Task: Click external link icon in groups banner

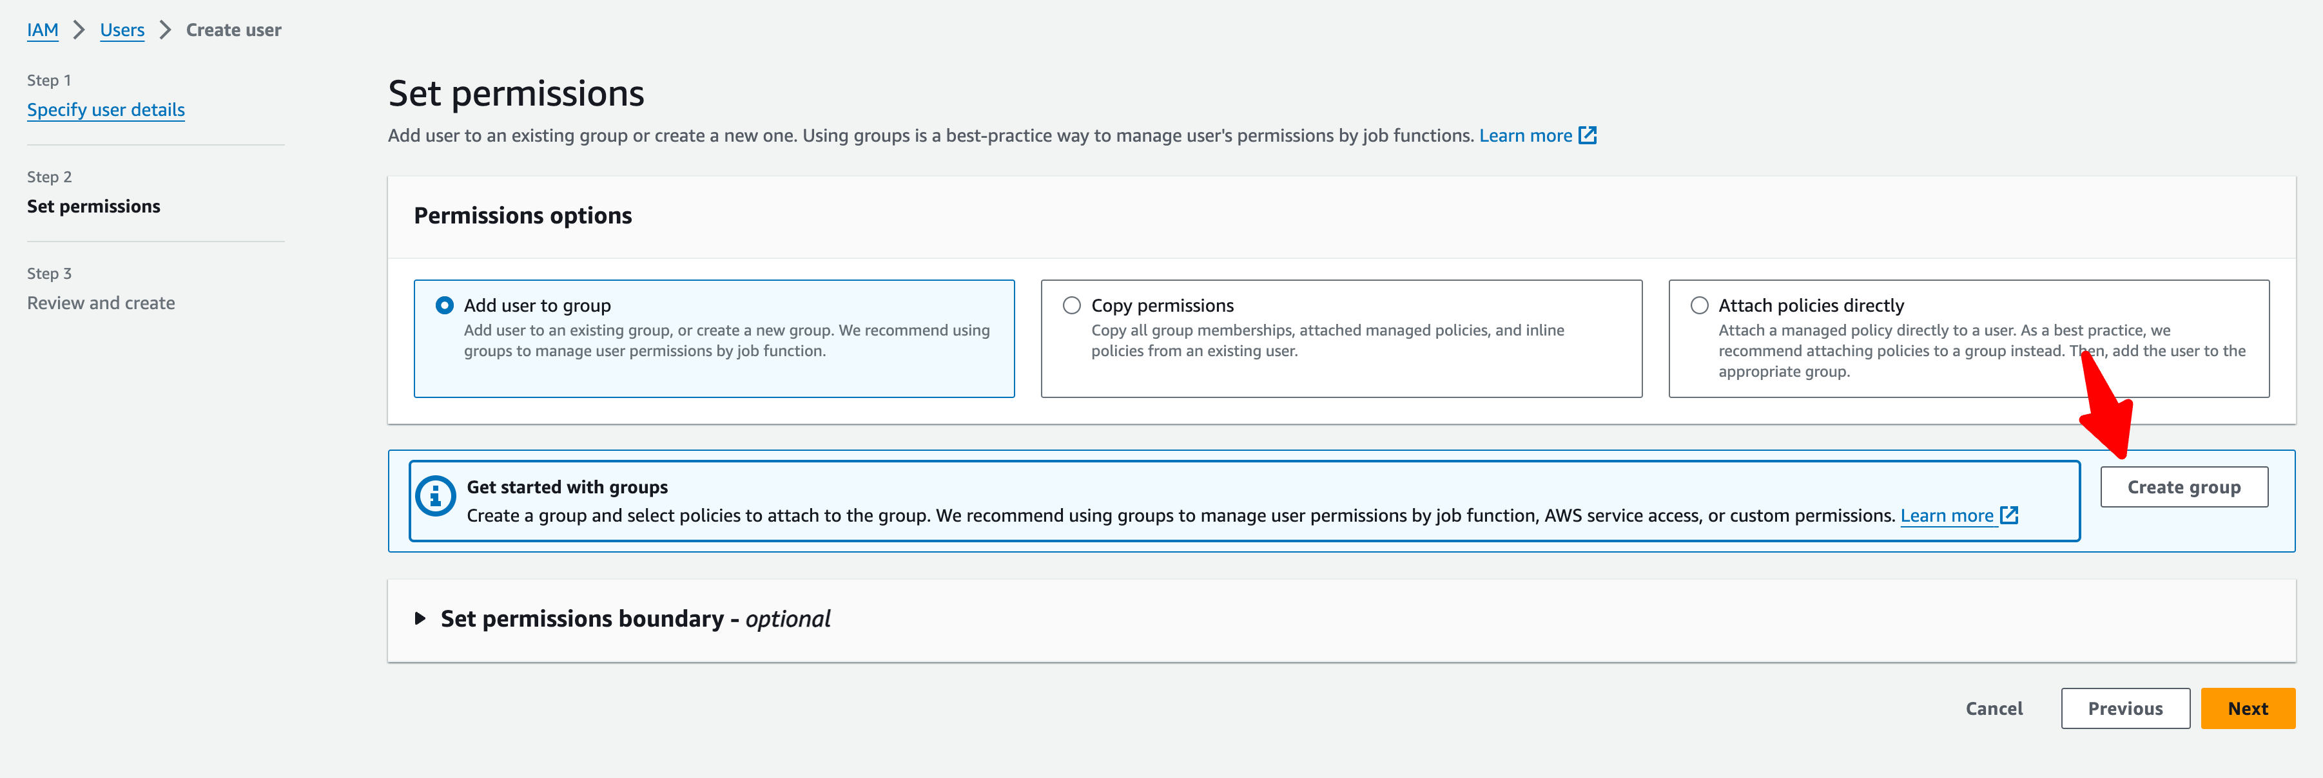Action: pos(2009,515)
